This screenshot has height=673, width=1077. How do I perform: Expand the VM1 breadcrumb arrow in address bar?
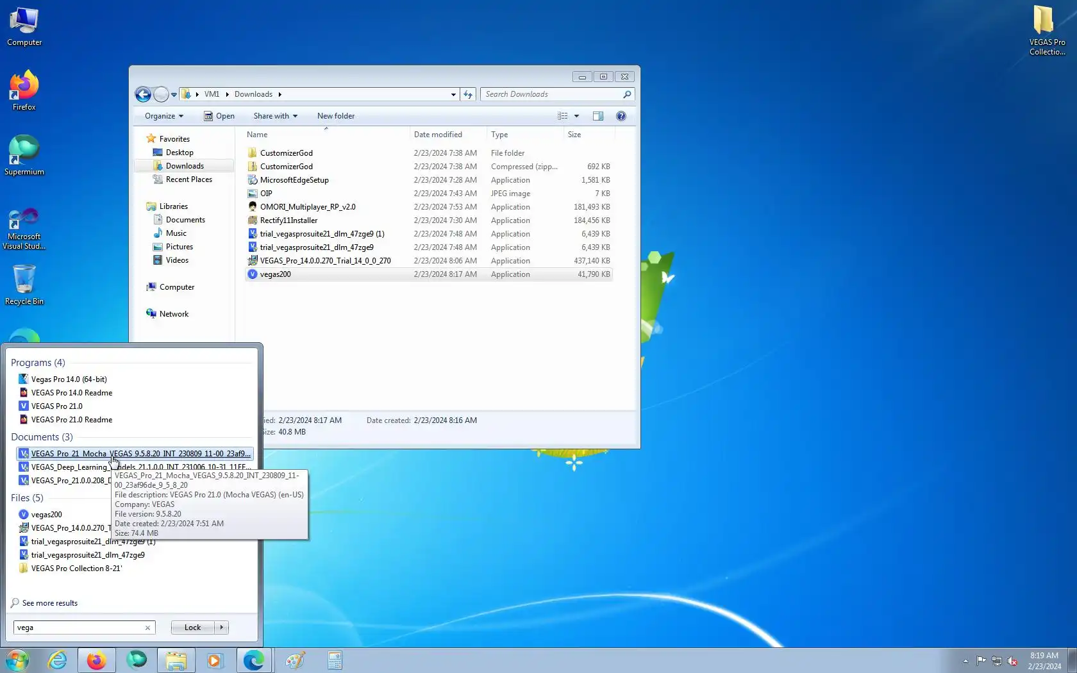click(227, 94)
